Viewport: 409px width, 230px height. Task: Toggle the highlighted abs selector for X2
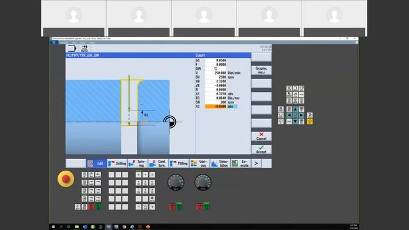click(x=232, y=107)
